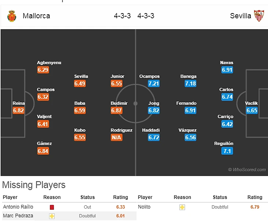Click Nolito's injury icon
Screen dimensions: 268x221
182,207
